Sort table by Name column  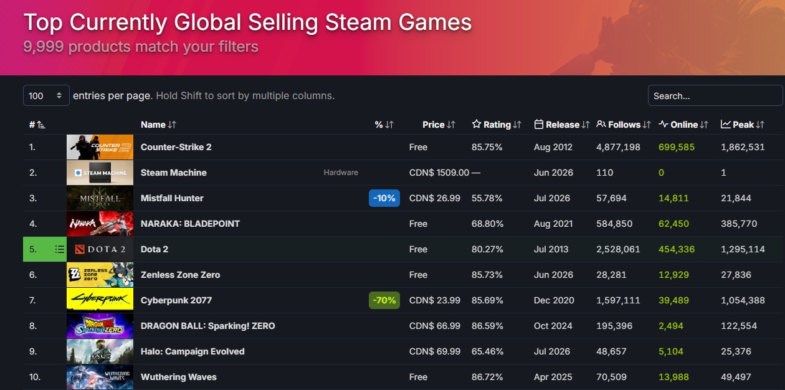(158, 125)
